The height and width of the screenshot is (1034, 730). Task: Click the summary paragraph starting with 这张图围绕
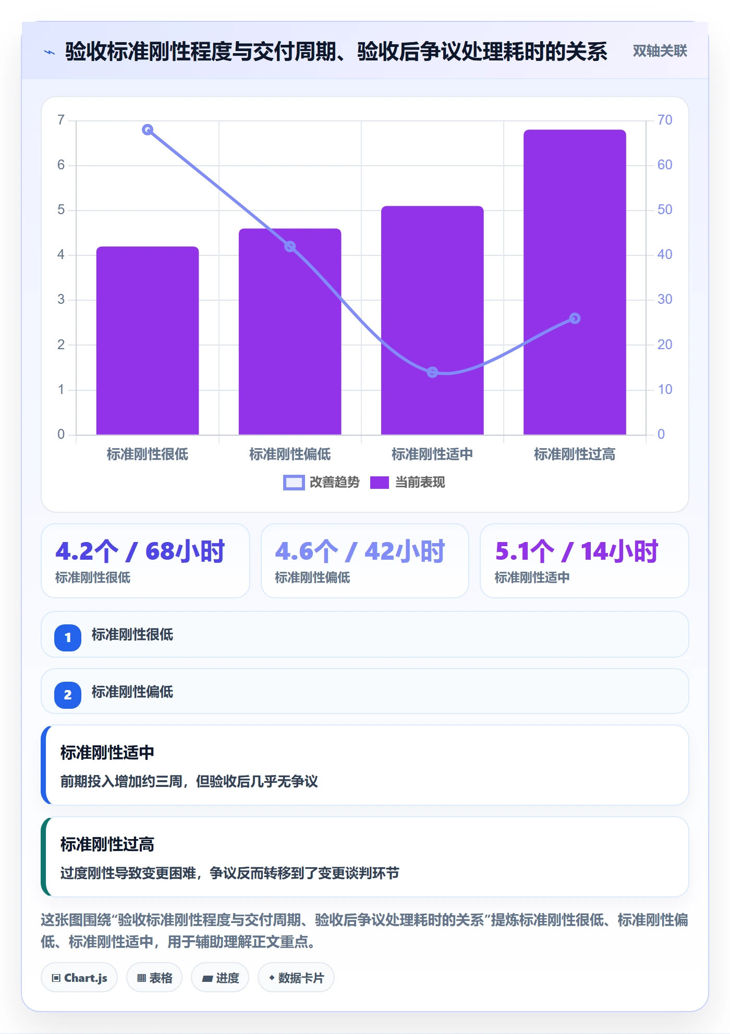click(x=365, y=931)
